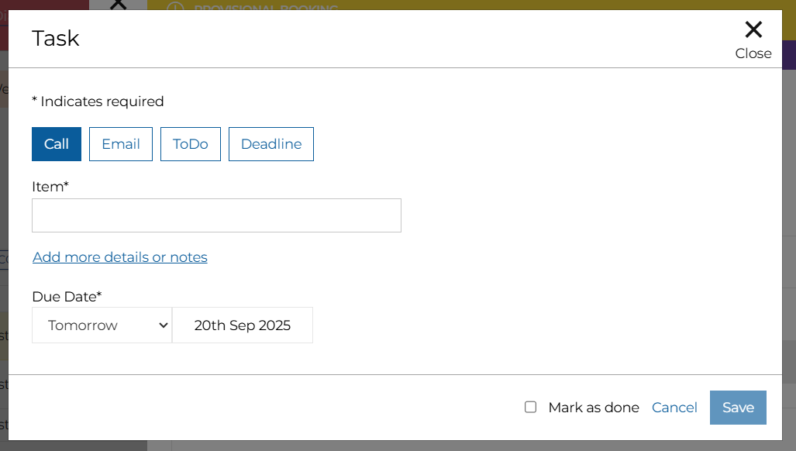Click the 'Item*' field label
This screenshot has width=796, height=451.
click(50, 186)
